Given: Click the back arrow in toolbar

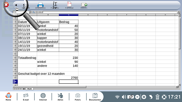Looking at the screenshot, I should pyautogui.click(x=16, y=5).
